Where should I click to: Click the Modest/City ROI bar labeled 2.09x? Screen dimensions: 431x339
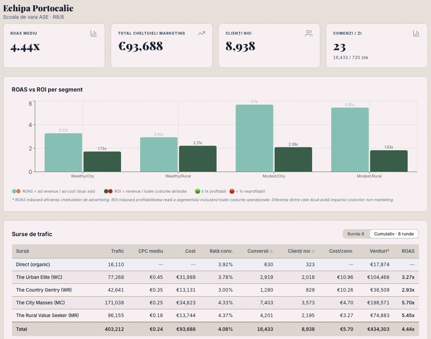pos(293,159)
